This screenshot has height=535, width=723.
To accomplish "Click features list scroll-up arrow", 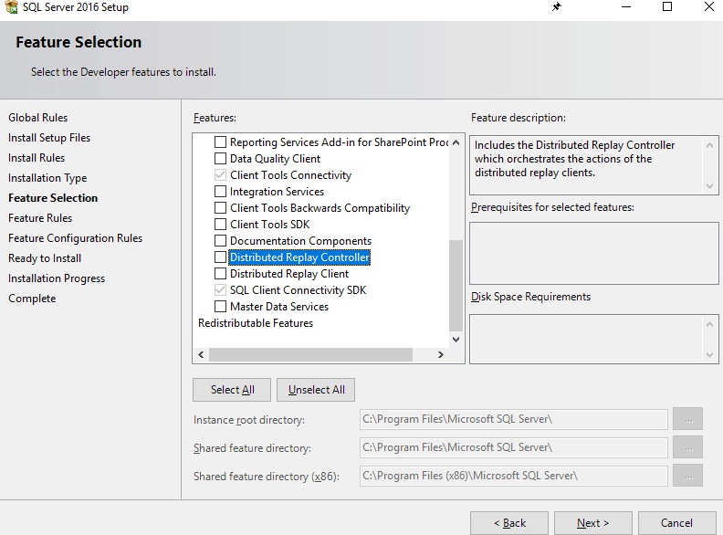I will point(456,142).
